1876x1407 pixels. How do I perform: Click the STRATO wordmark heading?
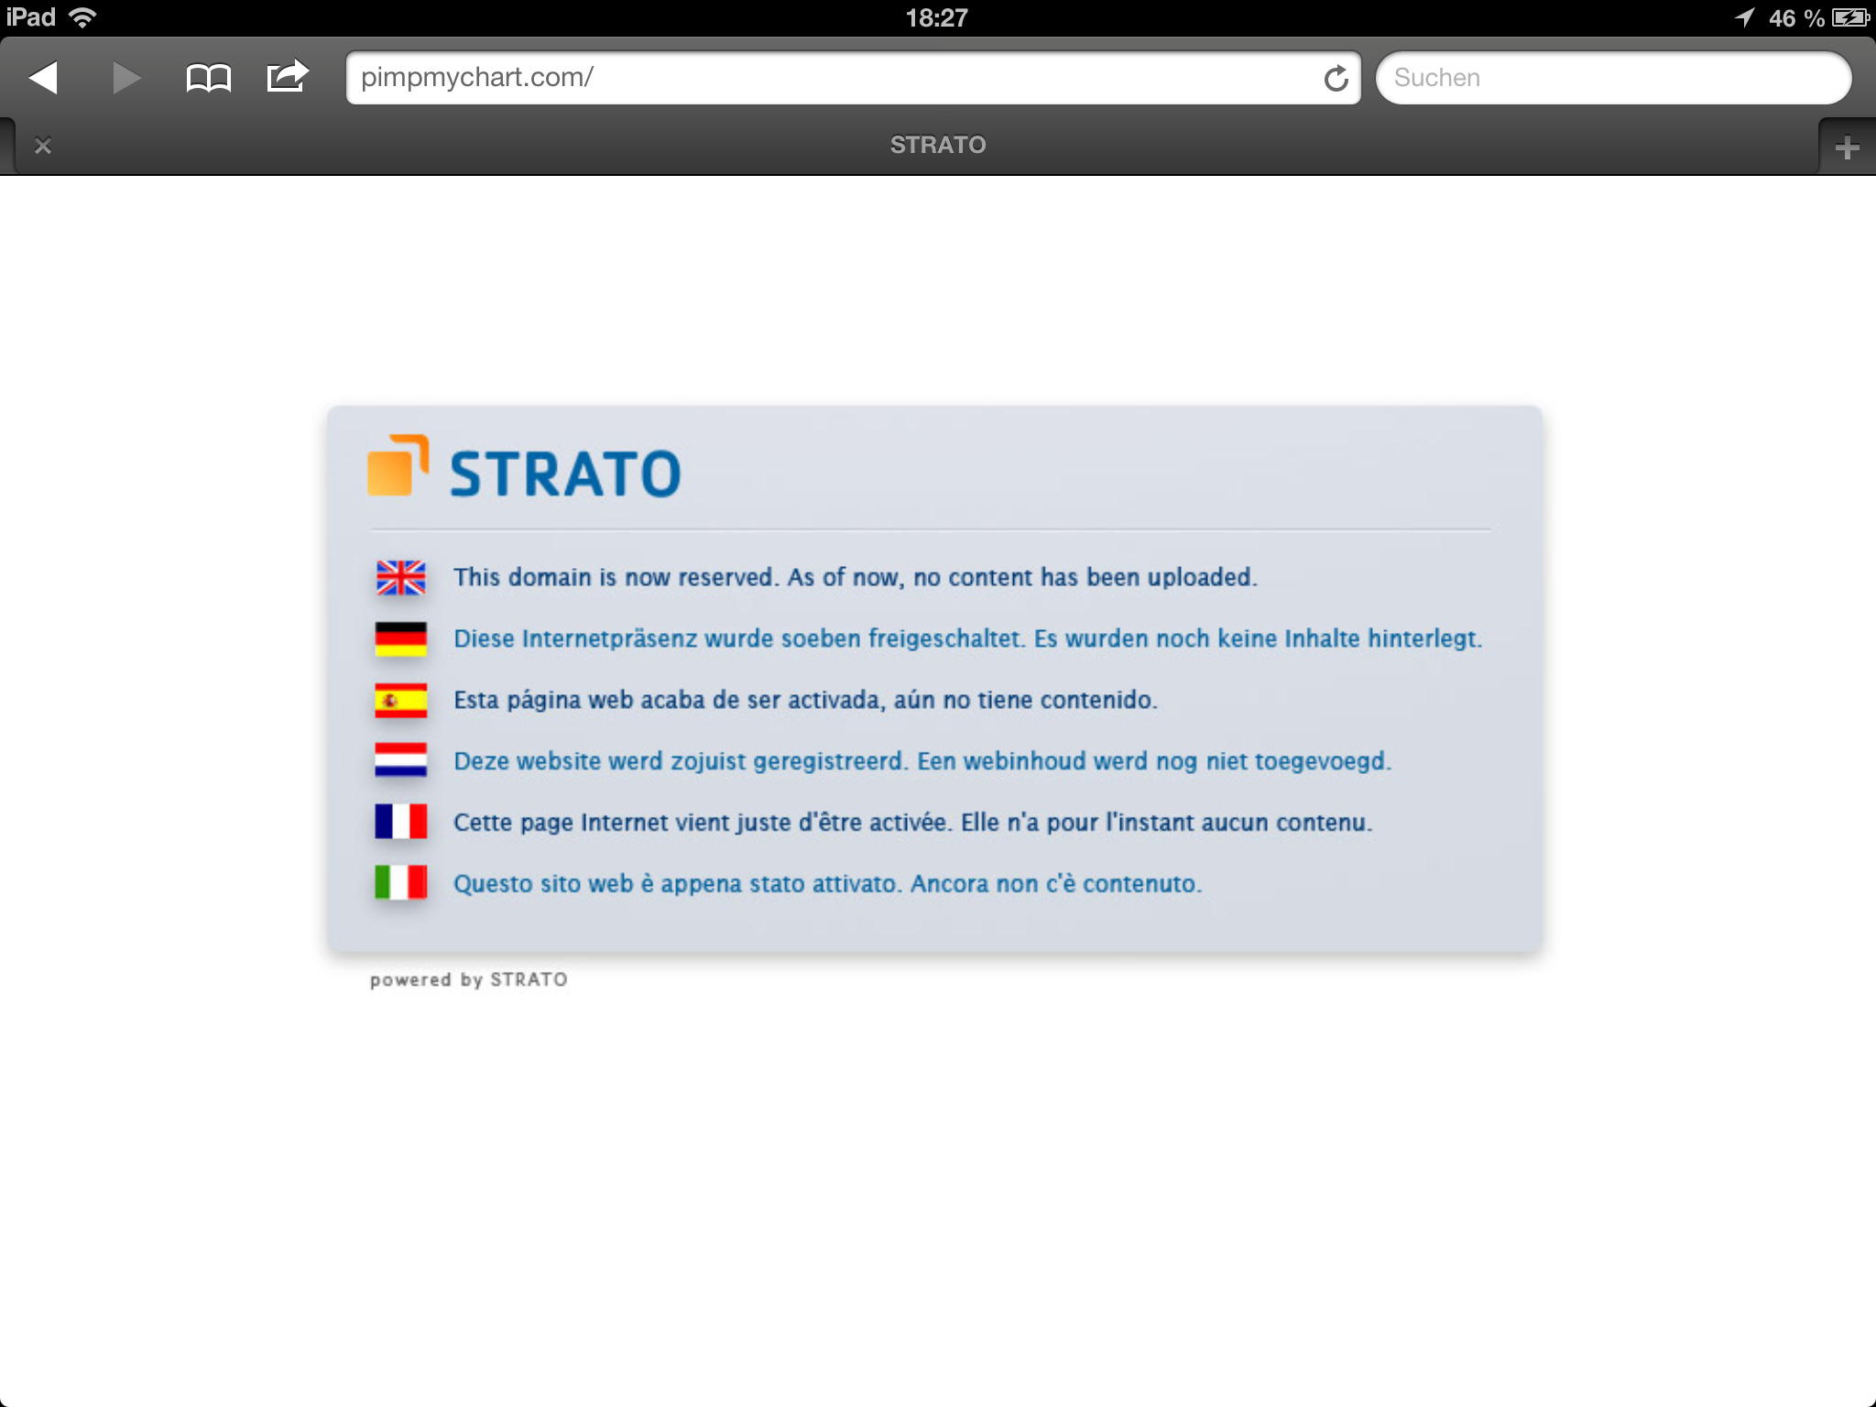point(565,474)
